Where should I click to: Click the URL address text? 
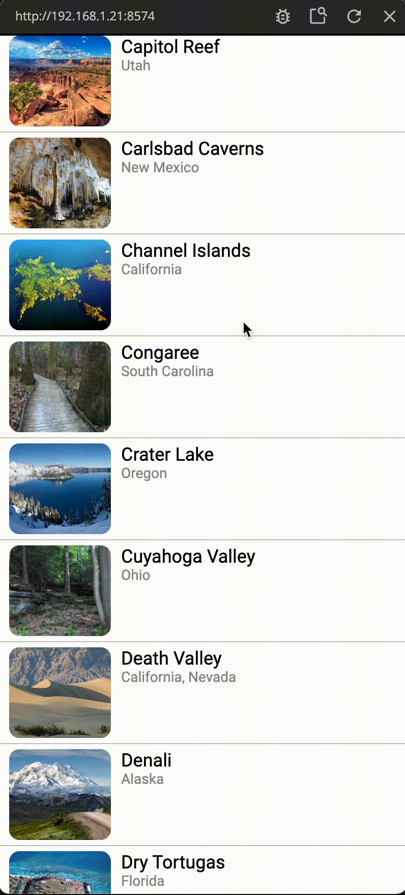point(85,16)
